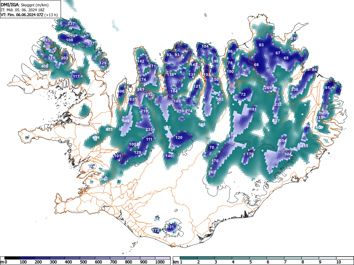Click the visibility value '171'
354x265 pixels.
[152, 66]
